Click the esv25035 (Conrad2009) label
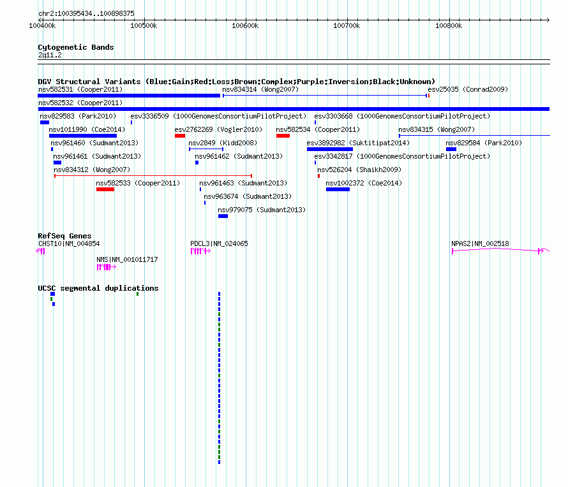Image resolution: width=568 pixels, height=487 pixels. coord(468,89)
